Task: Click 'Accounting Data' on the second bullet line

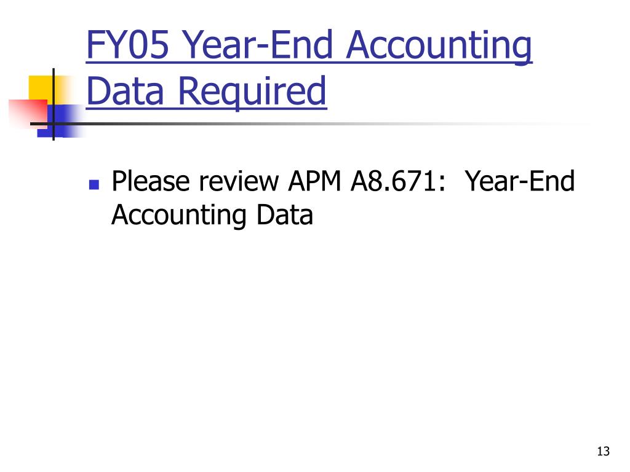Action: click(212, 216)
